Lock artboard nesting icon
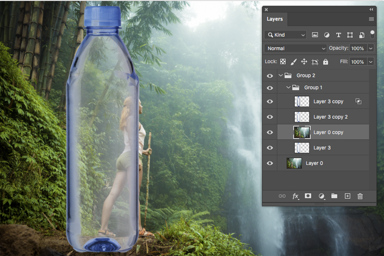The width and height of the screenshot is (384, 256). 315,62
